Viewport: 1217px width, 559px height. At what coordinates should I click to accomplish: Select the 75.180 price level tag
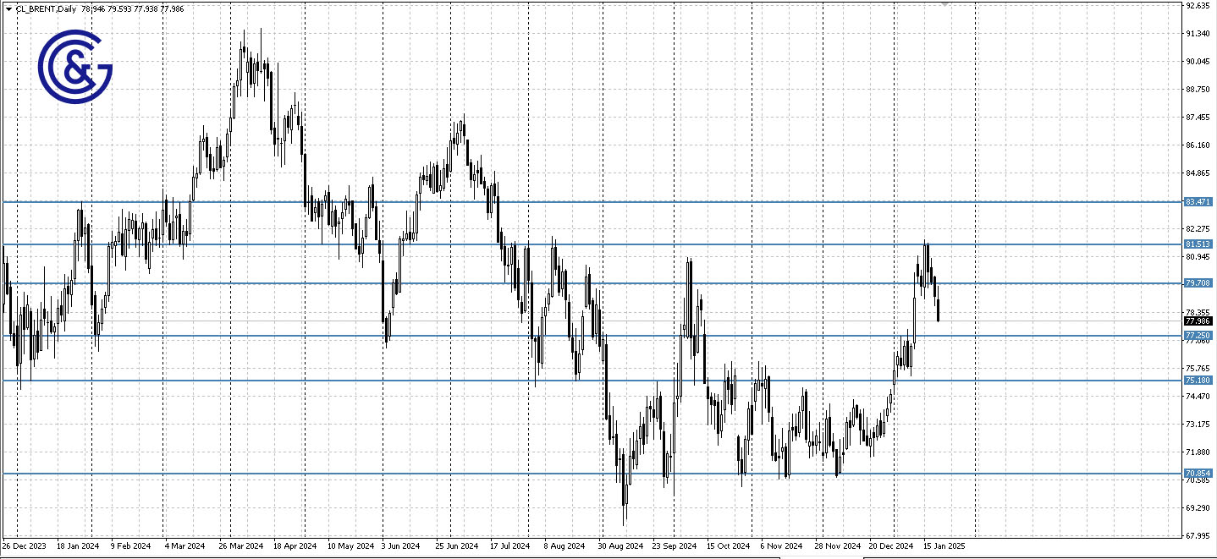point(1198,381)
